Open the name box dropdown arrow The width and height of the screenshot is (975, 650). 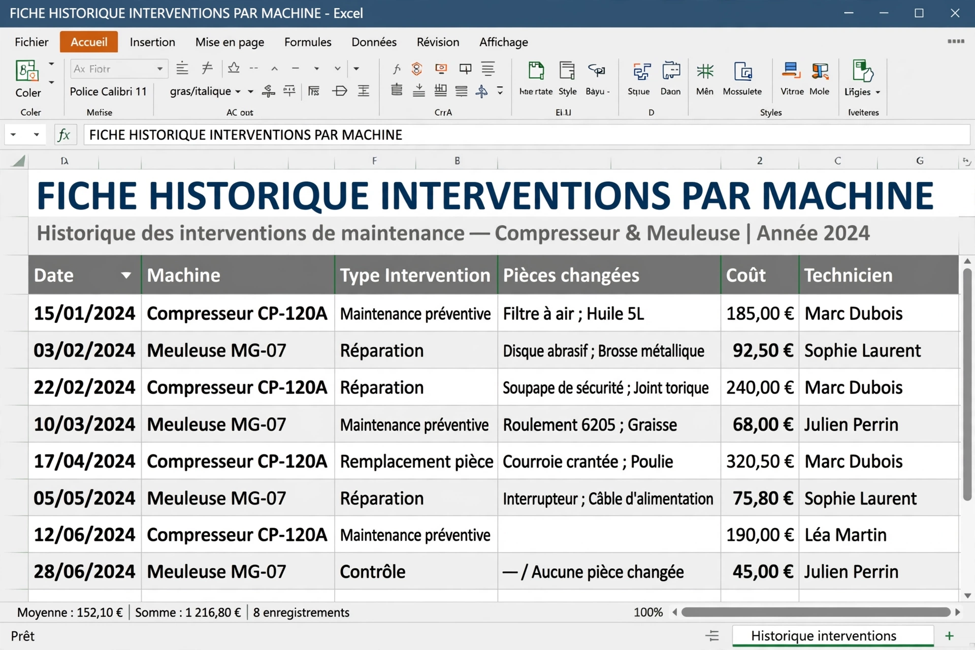point(36,135)
